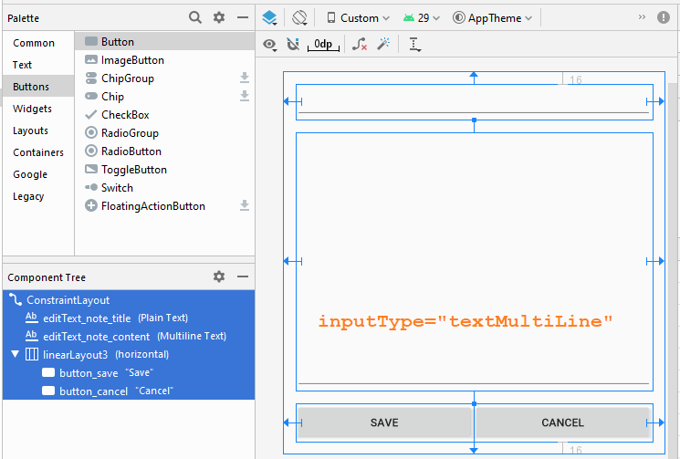This screenshot has width=680, height=459.
Task: Select linearLayout3 in the component tree
Action: pyautogui.click(x=129, y=354)
